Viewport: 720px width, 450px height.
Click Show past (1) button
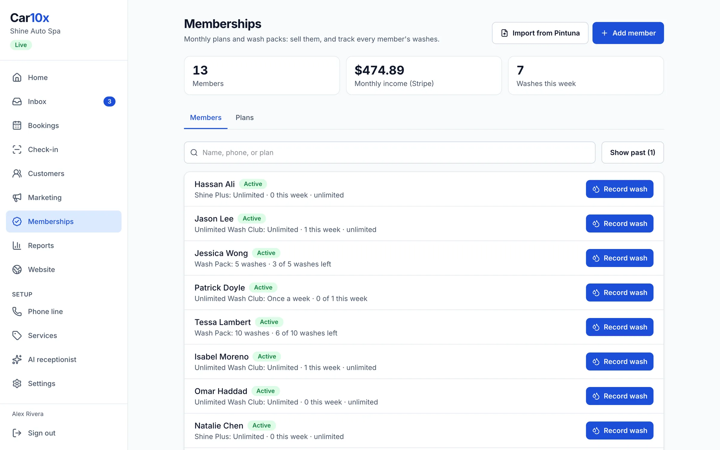(632, 152)
